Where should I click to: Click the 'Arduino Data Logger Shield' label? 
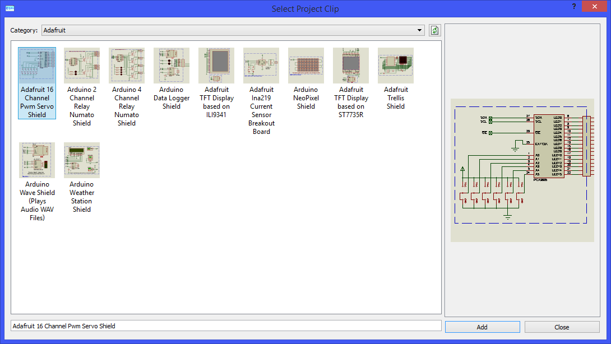(172, 98)
